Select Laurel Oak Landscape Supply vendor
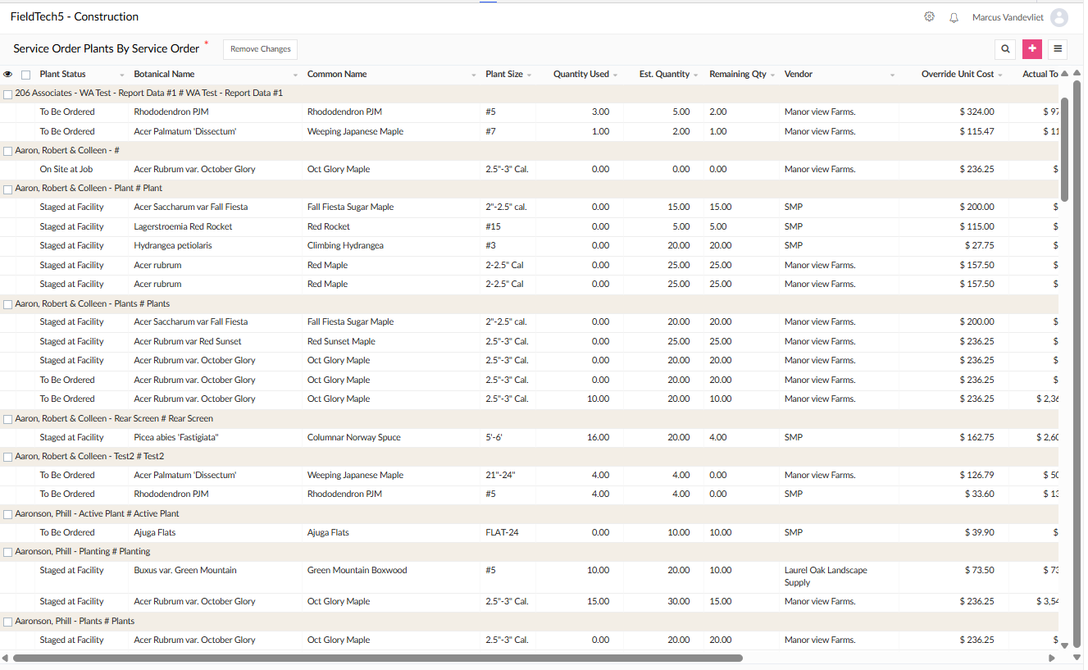 point(826,577)
